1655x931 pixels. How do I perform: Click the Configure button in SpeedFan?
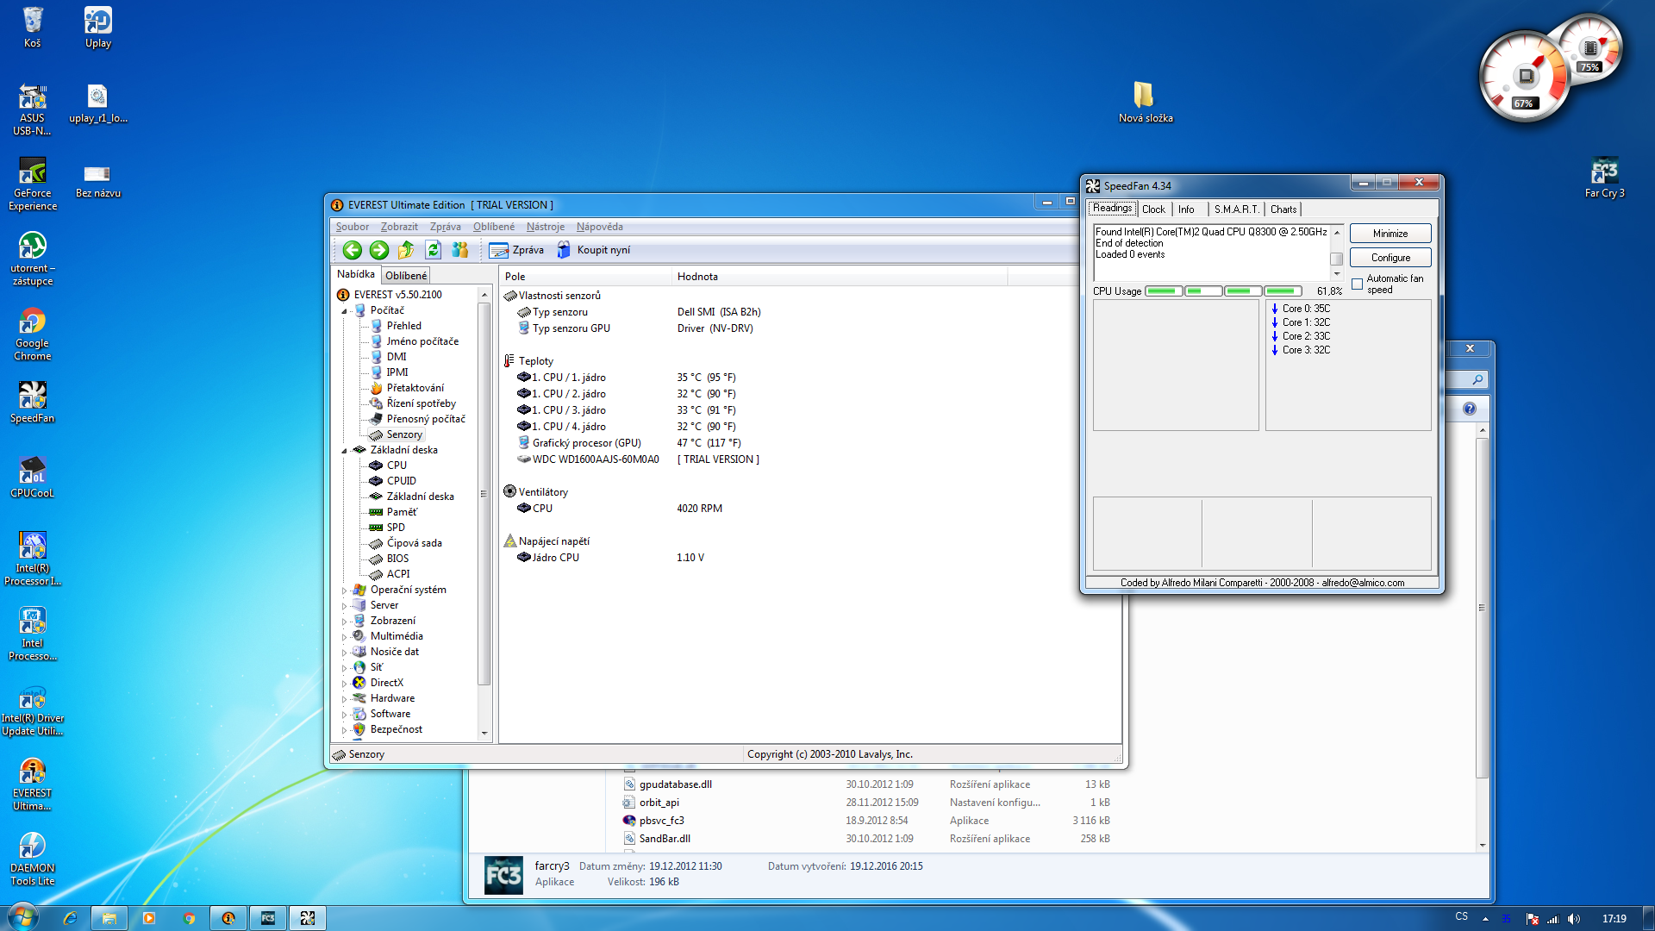point(1390,258)
